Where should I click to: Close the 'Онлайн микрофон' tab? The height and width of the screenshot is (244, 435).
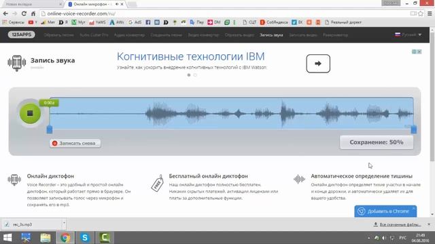pyautogui.click(x=122, y=4)
